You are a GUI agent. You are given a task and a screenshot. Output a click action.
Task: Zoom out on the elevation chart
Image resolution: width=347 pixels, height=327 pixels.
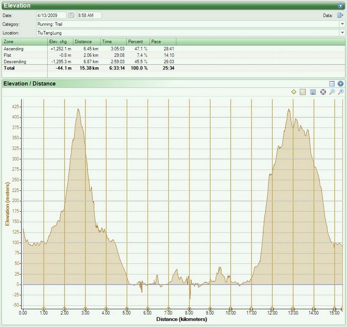332,92
